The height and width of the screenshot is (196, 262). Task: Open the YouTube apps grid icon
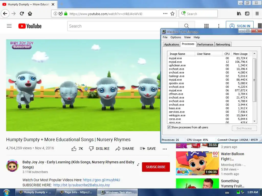click(206, 26)
